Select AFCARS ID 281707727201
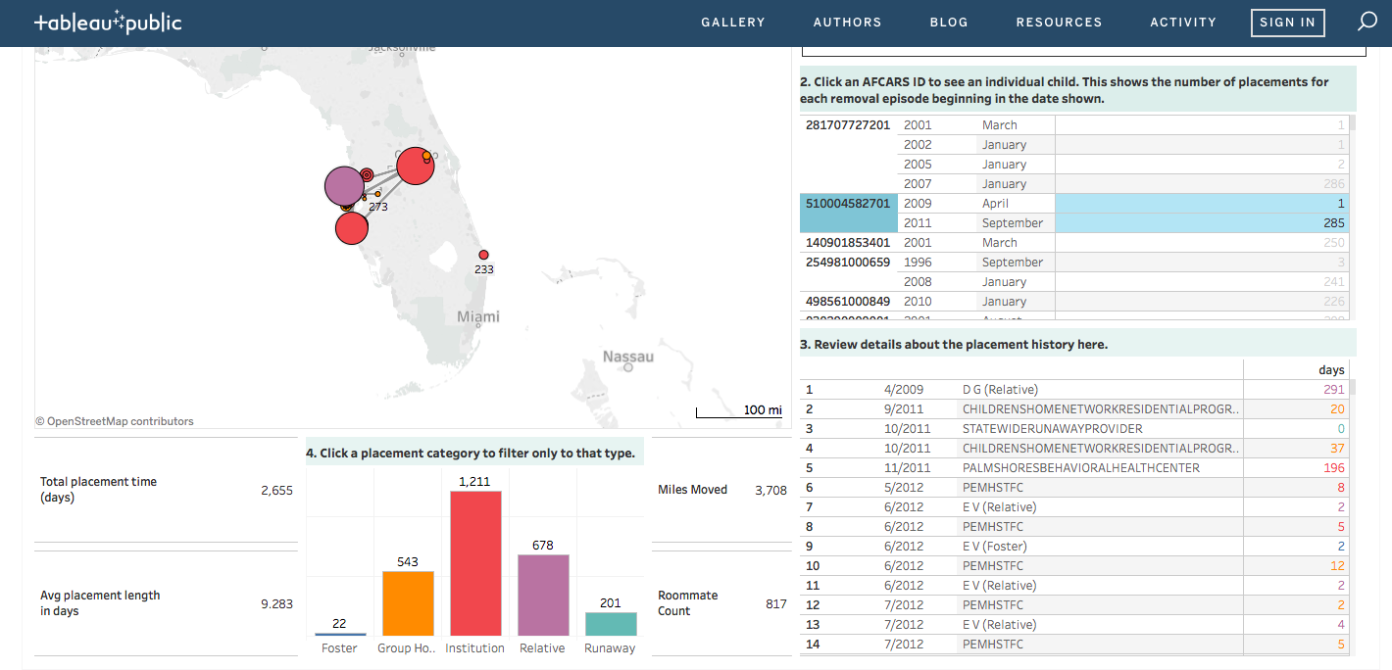1392x670 pixels. [x=848, y=125]
